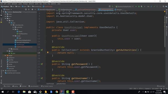Click override gutter icon beside getAuthorities line 17
This screenshot has width=168, height=94.
point(42,50)
